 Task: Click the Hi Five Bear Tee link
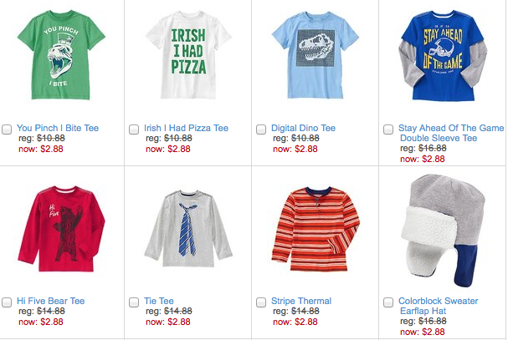point(51,301)
